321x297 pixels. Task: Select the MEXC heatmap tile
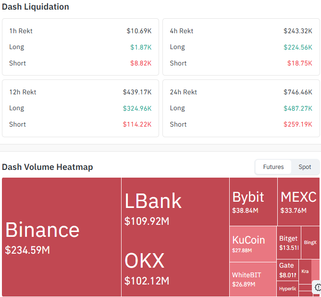point(298,202)
